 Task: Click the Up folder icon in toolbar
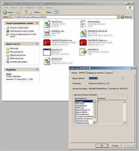coord(26,12)
